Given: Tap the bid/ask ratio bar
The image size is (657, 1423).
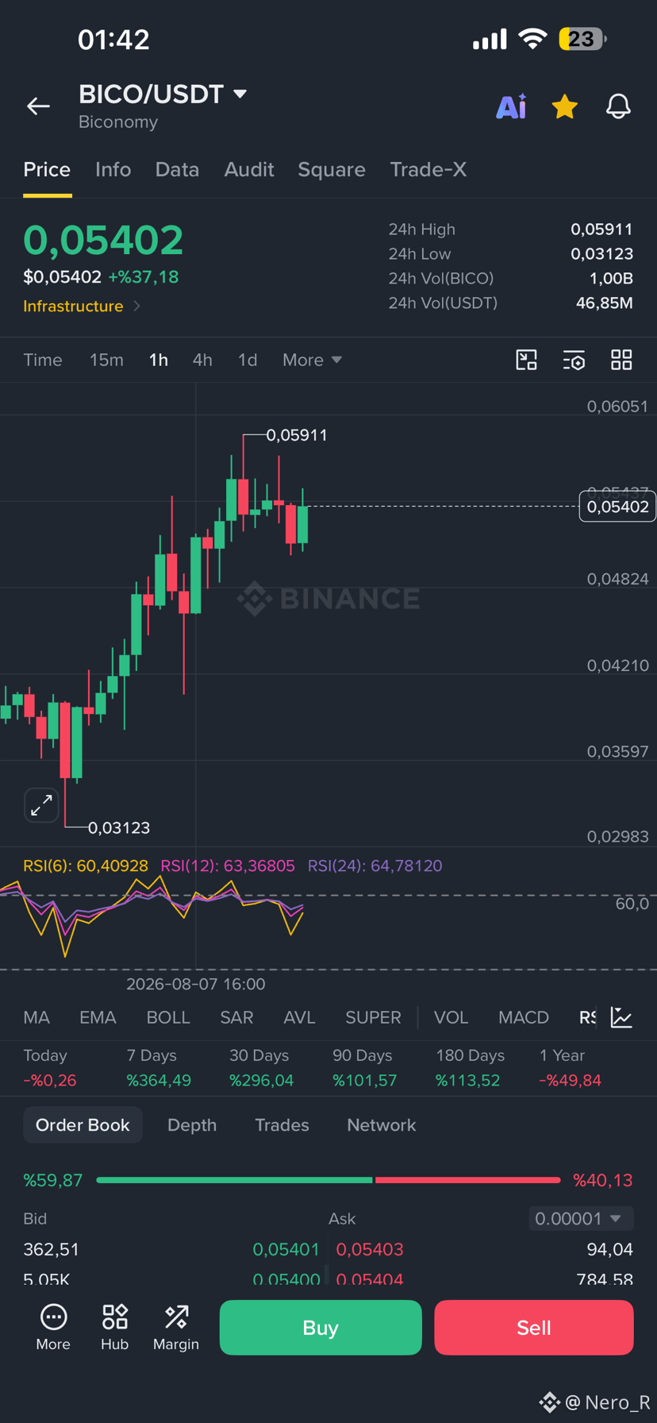Looking at the screenshot, I should 328,1180.
